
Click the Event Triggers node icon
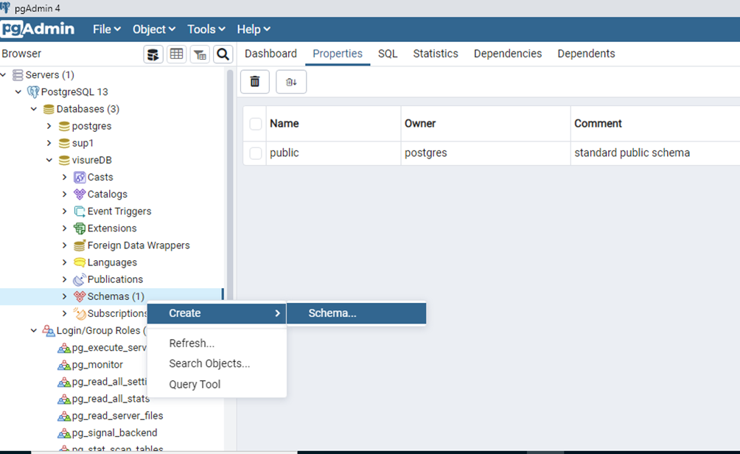[x=80, y=212]
